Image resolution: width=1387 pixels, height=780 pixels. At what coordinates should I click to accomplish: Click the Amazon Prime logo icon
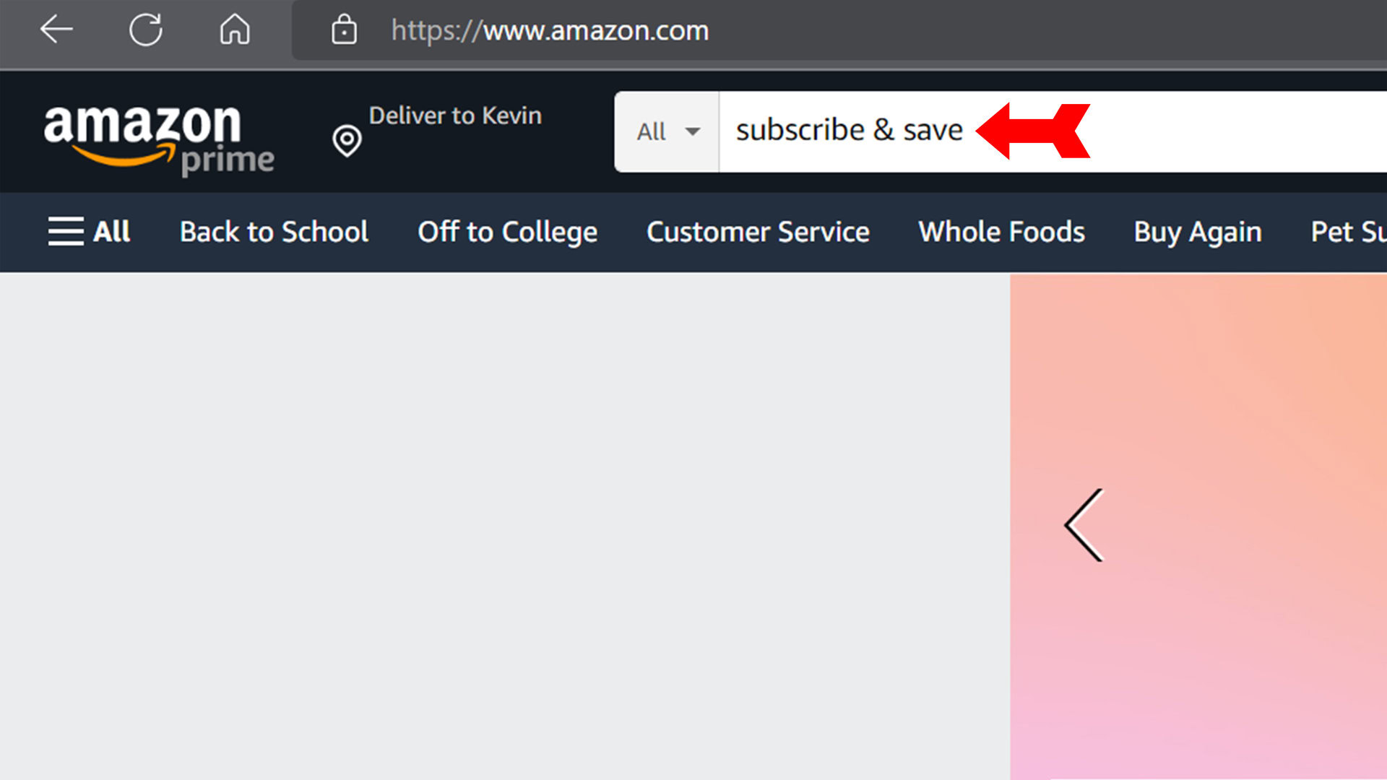(x=157, y=138)
